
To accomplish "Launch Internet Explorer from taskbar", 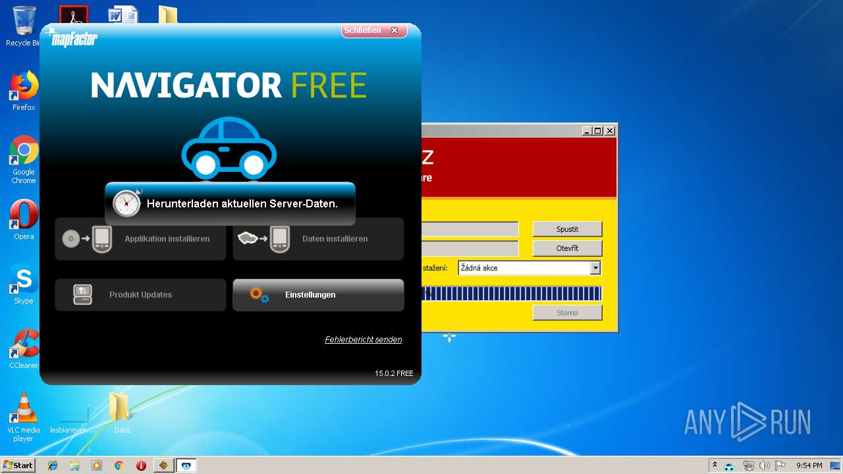I will 53,465.
